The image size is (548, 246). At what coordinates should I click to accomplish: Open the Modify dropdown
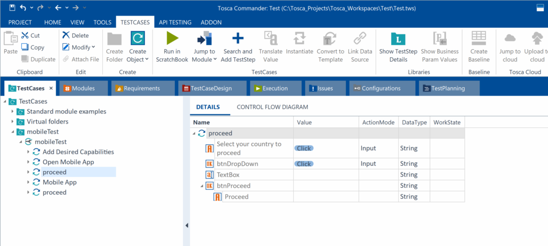pyautogui.click(x=79, y=47)
